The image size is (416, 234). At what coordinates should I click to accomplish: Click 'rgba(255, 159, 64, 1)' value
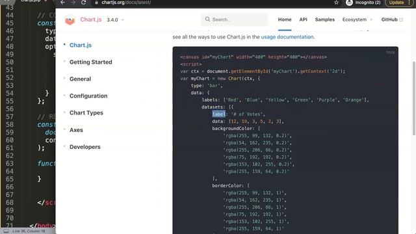pos(253,228)
